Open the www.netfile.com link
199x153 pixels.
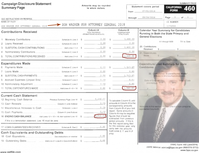click(10, 152)
